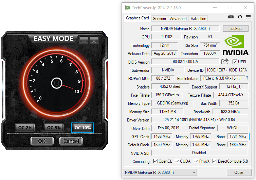
Task: Click the Driver Date Feb 06, 2019 value
Action: (x=168, y=128)
